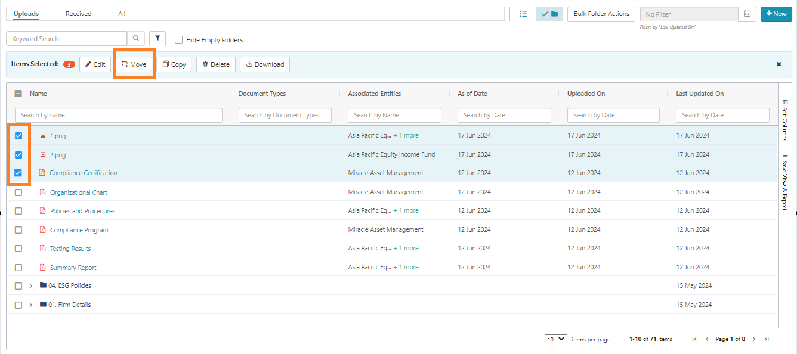Toggle the Hide Empty Folders checkbox
This screenshot has width=797, height=354.
(178, 40)
